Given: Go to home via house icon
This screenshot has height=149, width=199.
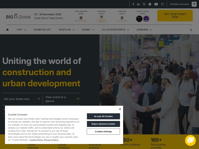Looking at the screenshot, I should 7,30.
